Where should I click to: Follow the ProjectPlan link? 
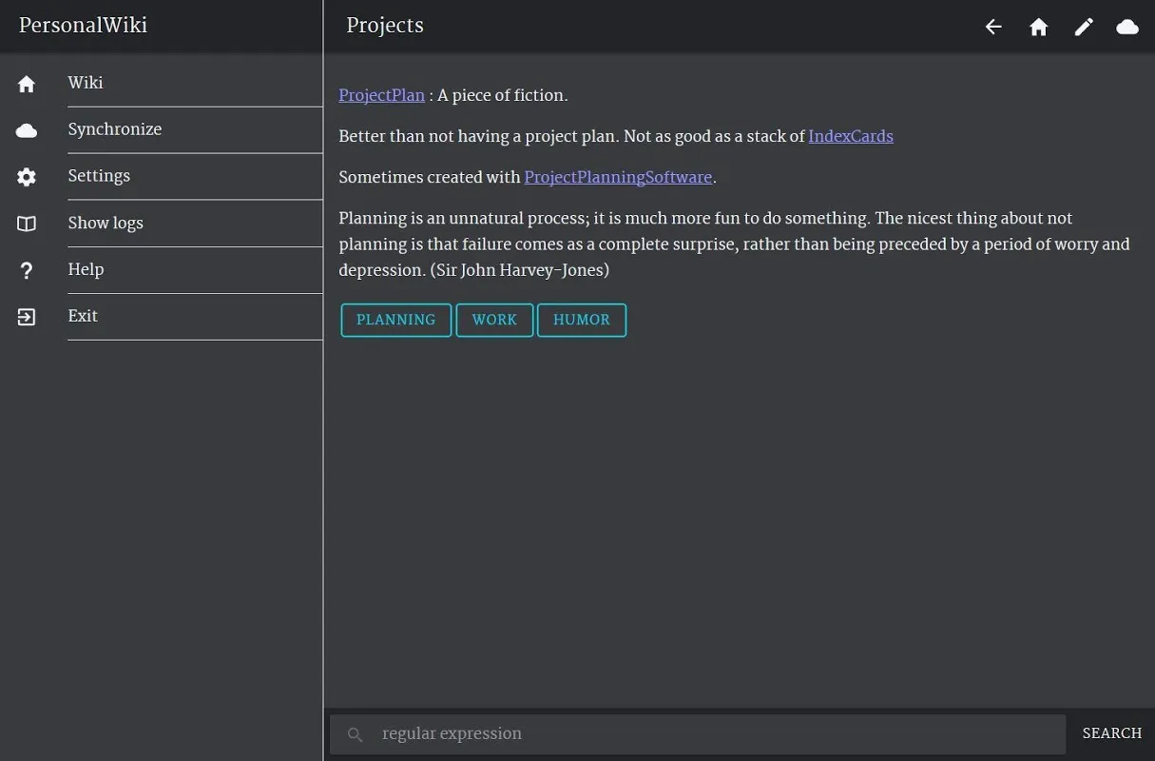[382, 95]
